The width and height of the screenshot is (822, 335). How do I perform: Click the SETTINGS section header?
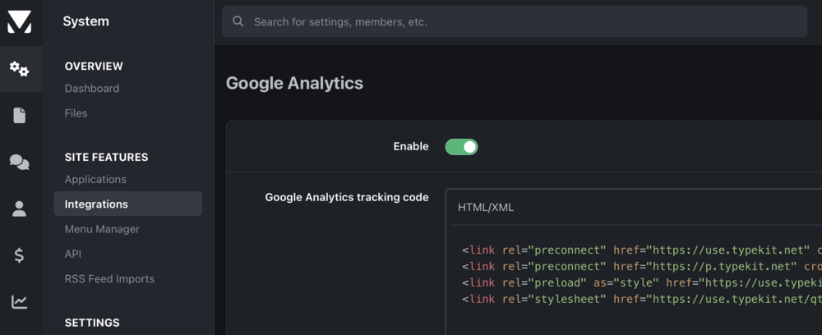point(92,323)
